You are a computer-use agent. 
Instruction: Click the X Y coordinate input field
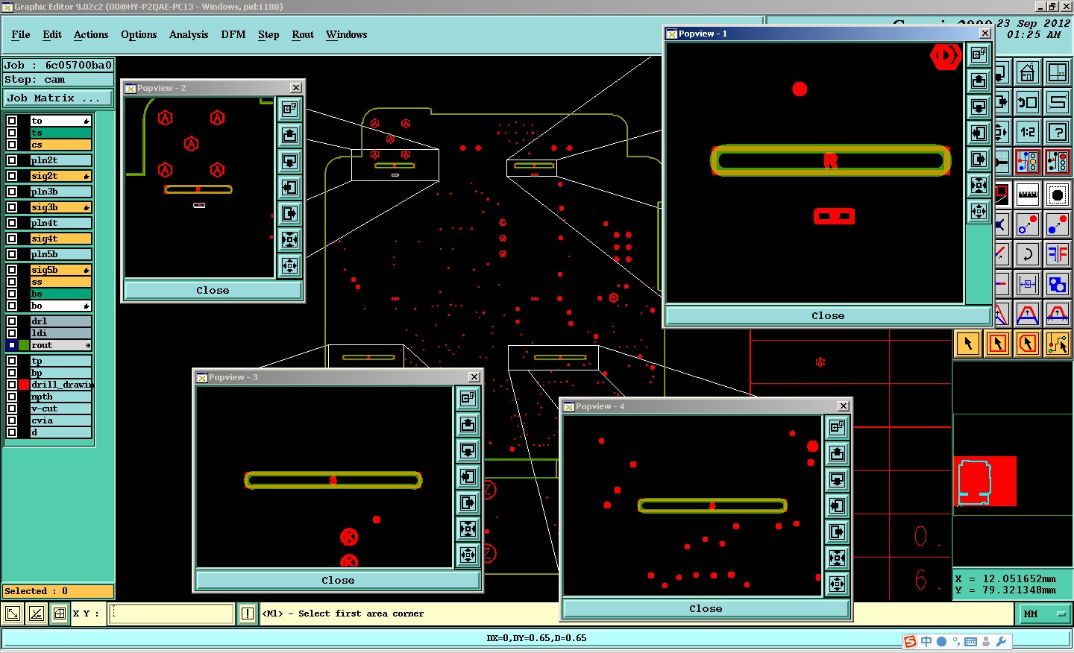click(172, 613)
